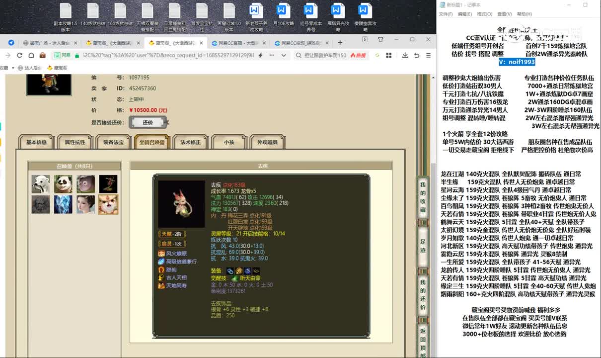Screen dimensions: 601x358
Task: Click the 天赋·2阶 badge
Action: [172, 234]
